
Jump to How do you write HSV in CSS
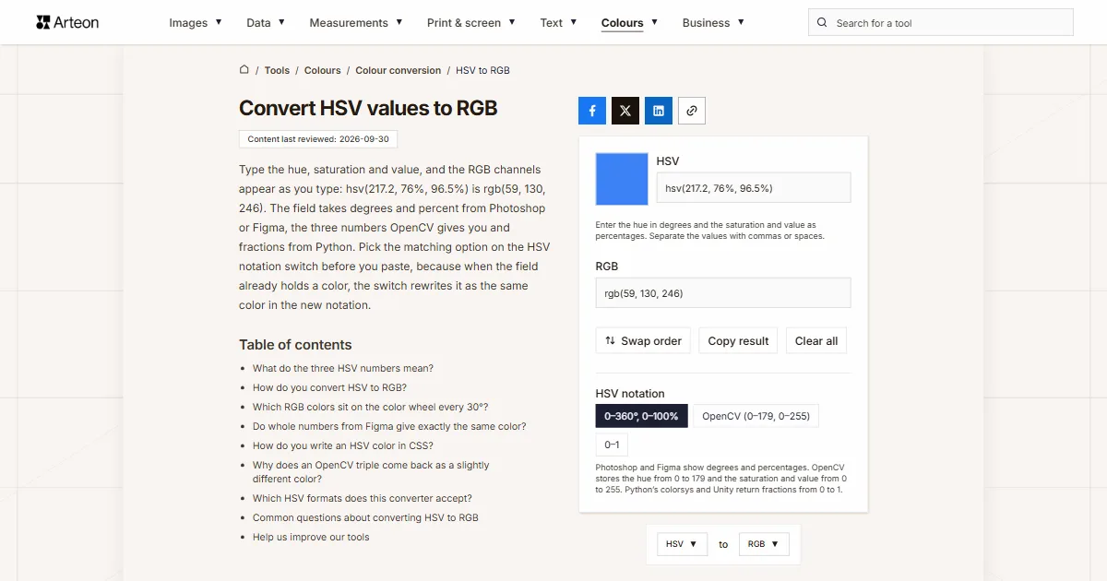(x=343, y=445)
